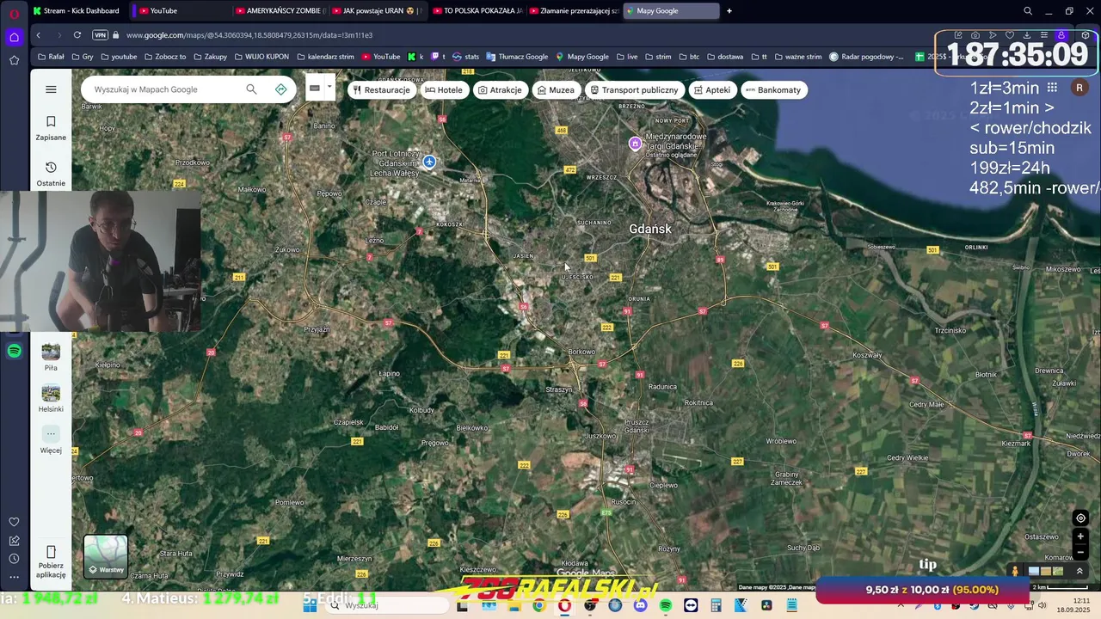The image size is (1101, 619).
Task: Reload the current page
Action: coord(77,35)
